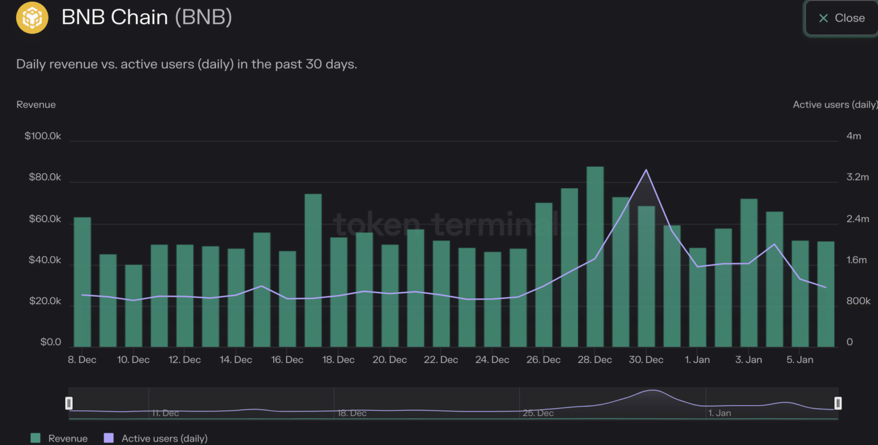Click the 1. Jan marker in navigator
Screen dimensions: 878x445
pyautogui.click(x=719, y=413)
